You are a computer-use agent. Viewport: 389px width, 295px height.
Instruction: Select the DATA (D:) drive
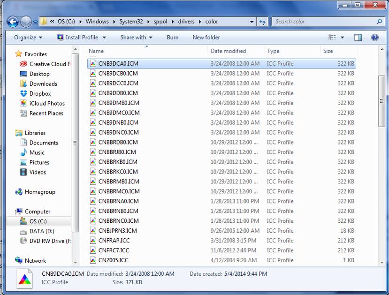42,231
